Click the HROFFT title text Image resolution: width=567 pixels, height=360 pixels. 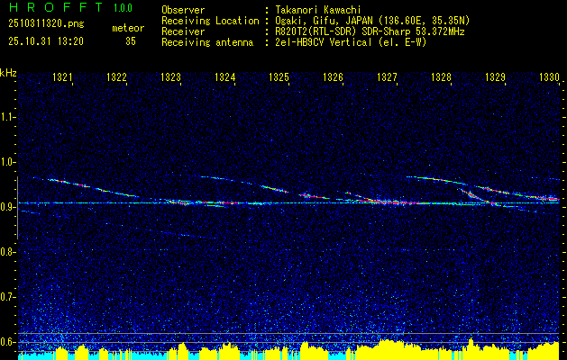click(56, 7)
